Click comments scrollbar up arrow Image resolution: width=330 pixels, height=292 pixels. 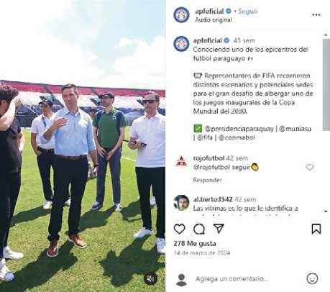click(x=326, y=35)
